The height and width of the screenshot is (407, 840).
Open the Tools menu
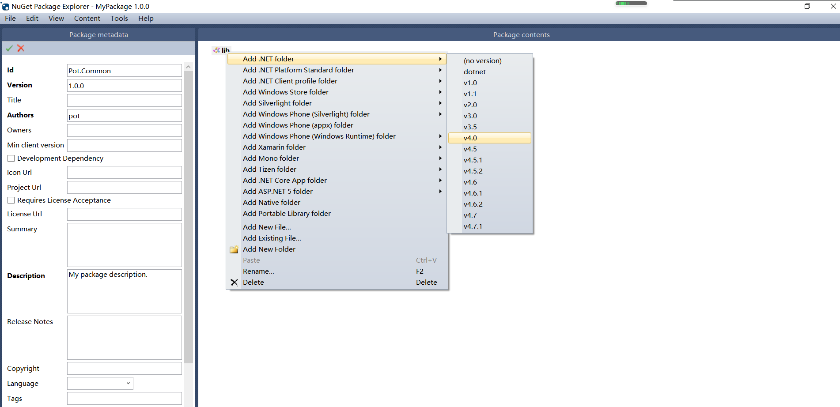click(119, 19)
